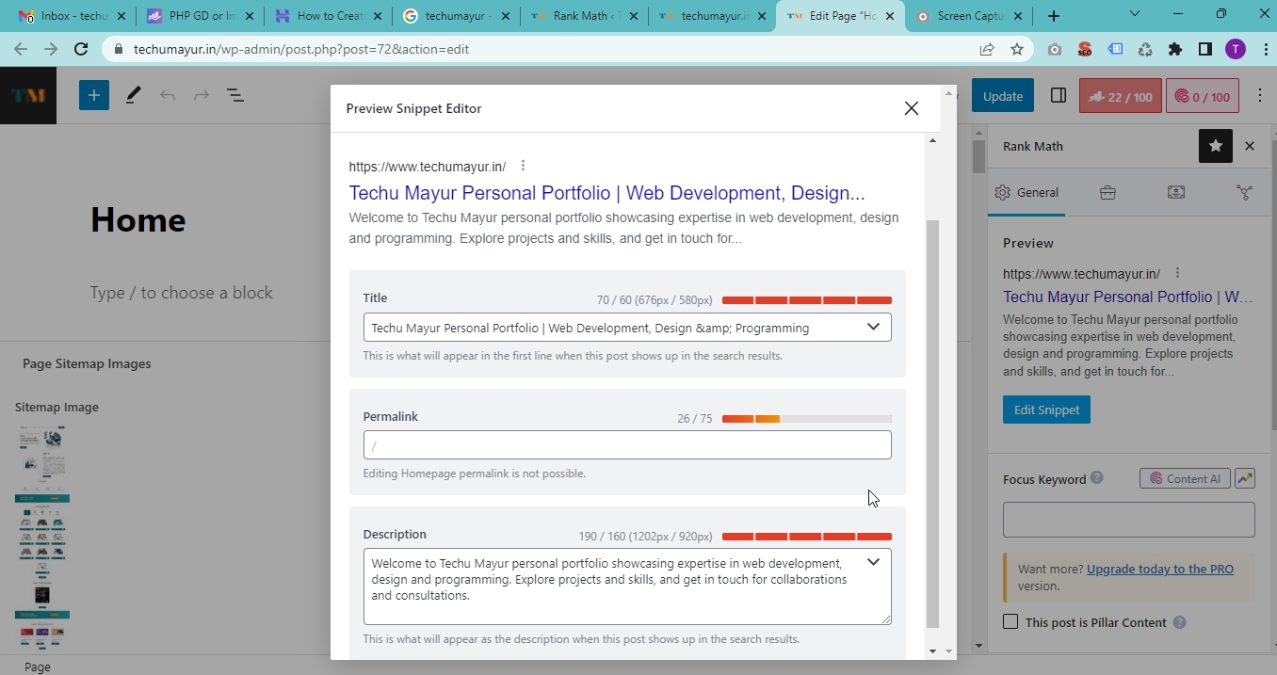Reload the current page
The image size is (1277, 675).
[81, 49]
